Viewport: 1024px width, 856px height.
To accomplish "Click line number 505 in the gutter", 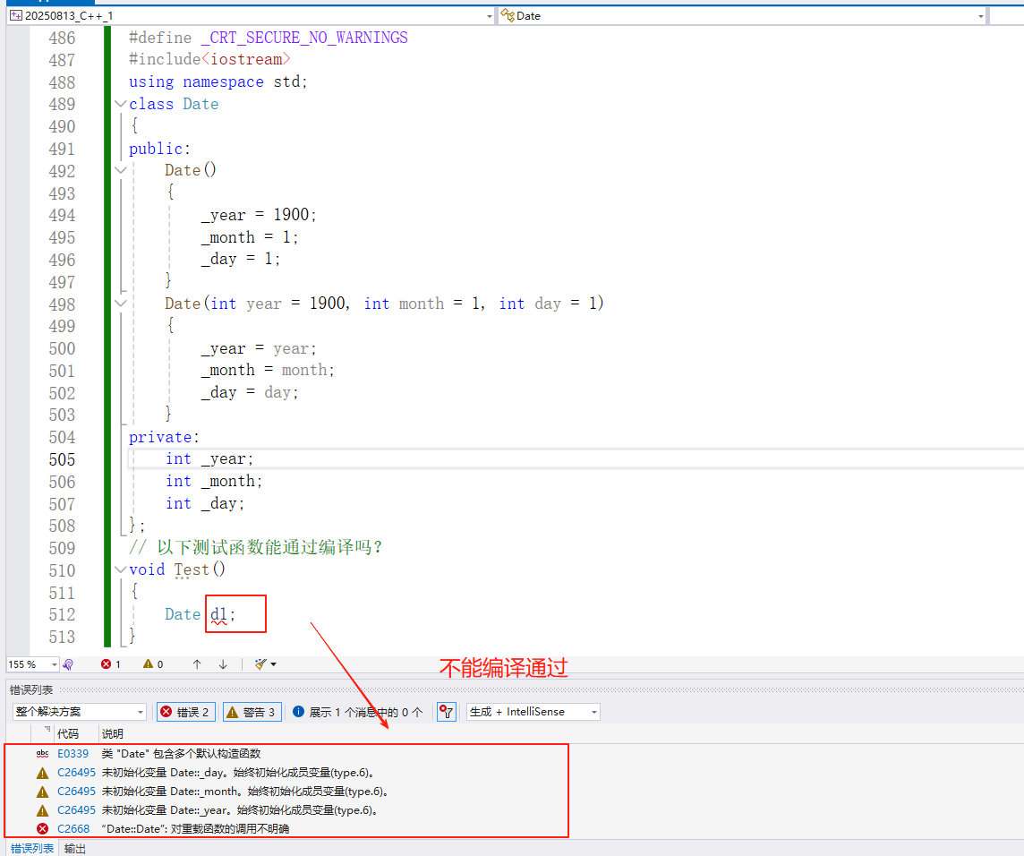I will [62, 459].
